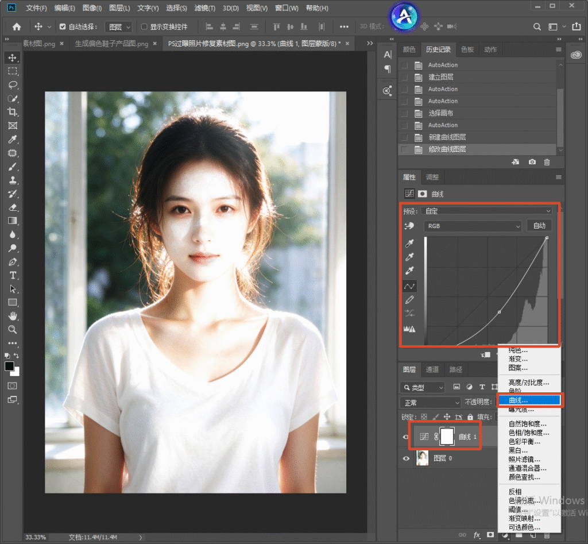Toggle history brush source box for 建立图层

(x=404, y=78)
